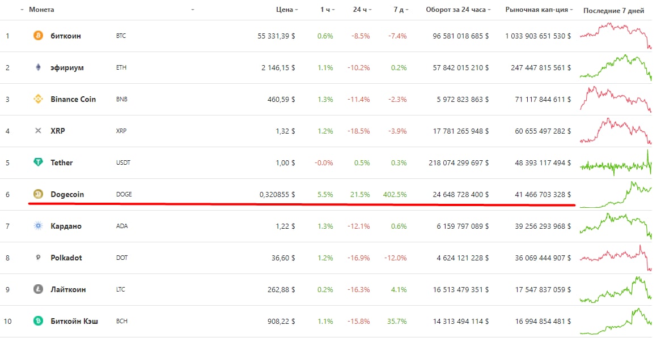The width and height of the screenshot is (661, 338).
Task: View the Binance Coin 7-day sparkline
Action: click(x=616, y=99)
